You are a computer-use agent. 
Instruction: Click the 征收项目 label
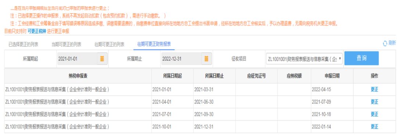point(239,59)
